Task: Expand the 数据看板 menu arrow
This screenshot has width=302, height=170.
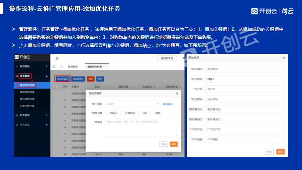Action: coord(47,66)
